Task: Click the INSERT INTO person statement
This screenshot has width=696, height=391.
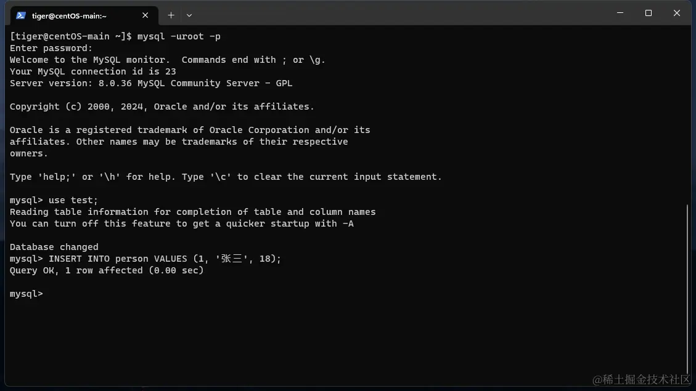Action: click(x=165, y=259)
